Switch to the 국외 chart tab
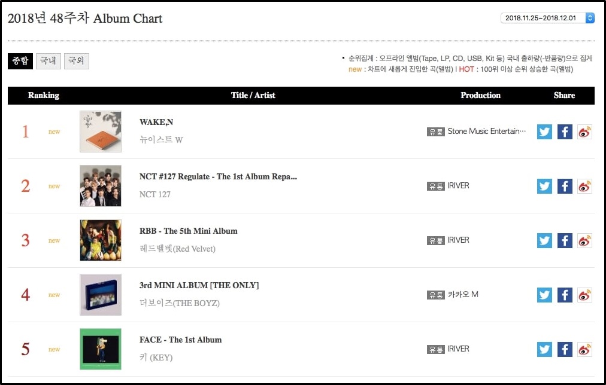This screenshot has height=385, width=606. tap(77, 61)
